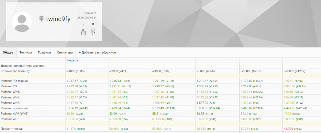The image size is (321, 133).
Task: Click the grey profile avatar picture
Action: point(22,22)
